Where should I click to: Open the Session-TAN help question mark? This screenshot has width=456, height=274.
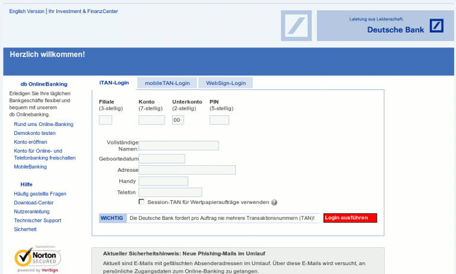coord(274,202)
